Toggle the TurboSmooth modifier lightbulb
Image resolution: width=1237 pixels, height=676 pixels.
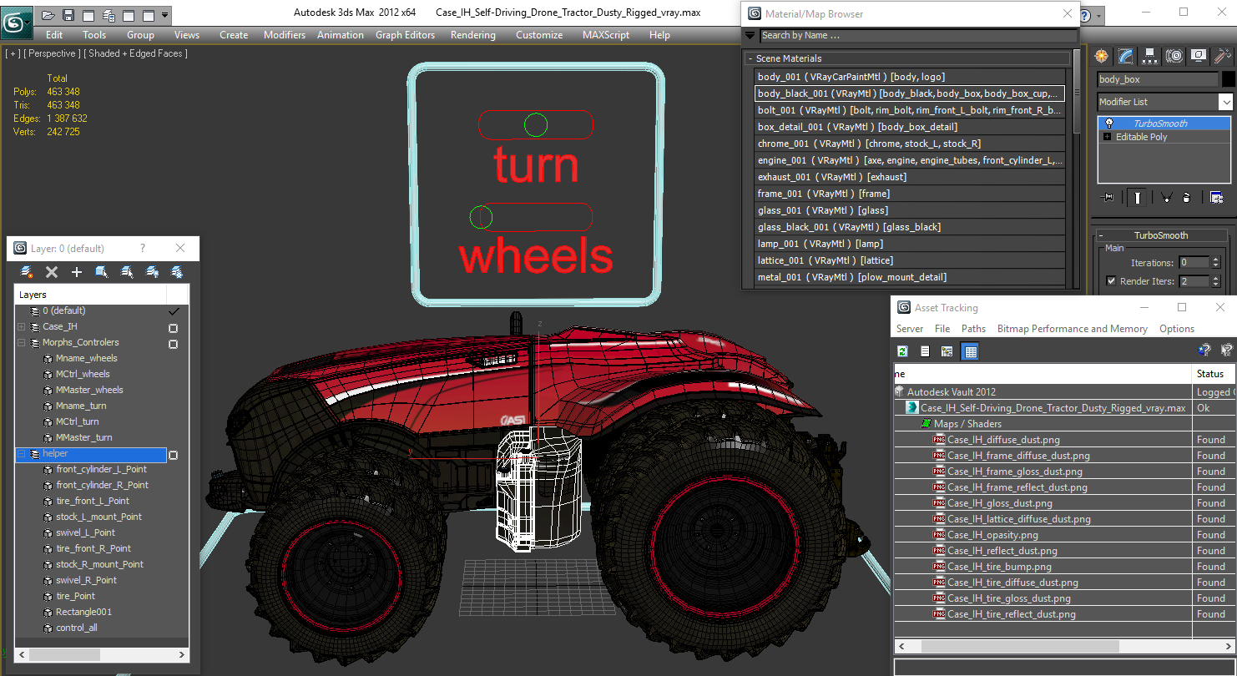tap(1108, 124)
